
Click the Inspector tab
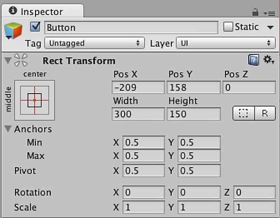pos(42,11)
